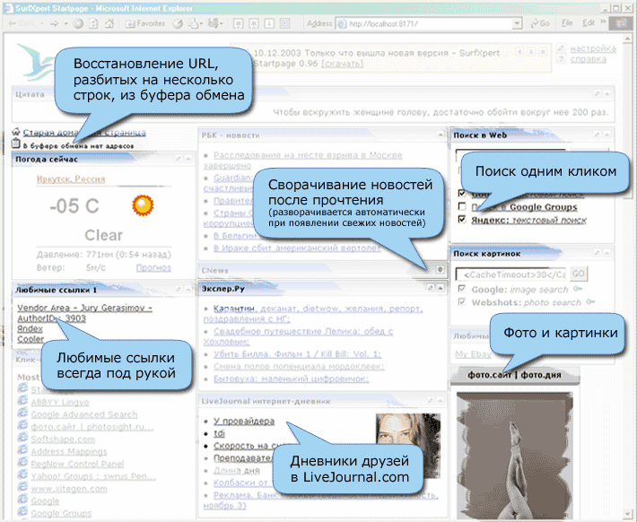Show the previous news ticker item
This screenshot has height=522, width=637.
pos(519,52)
